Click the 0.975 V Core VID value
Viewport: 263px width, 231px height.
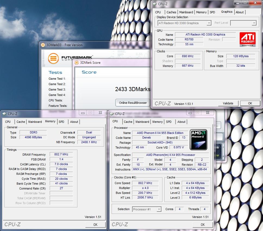[x=179, y=147]
